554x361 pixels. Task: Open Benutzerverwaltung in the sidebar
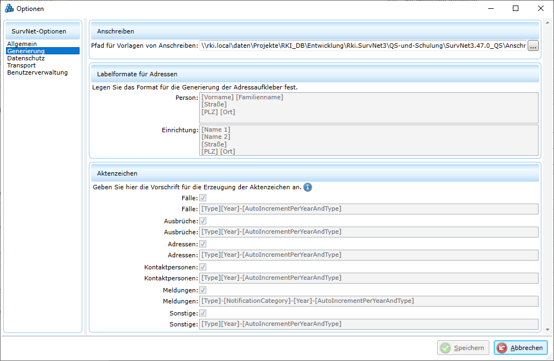37,72
